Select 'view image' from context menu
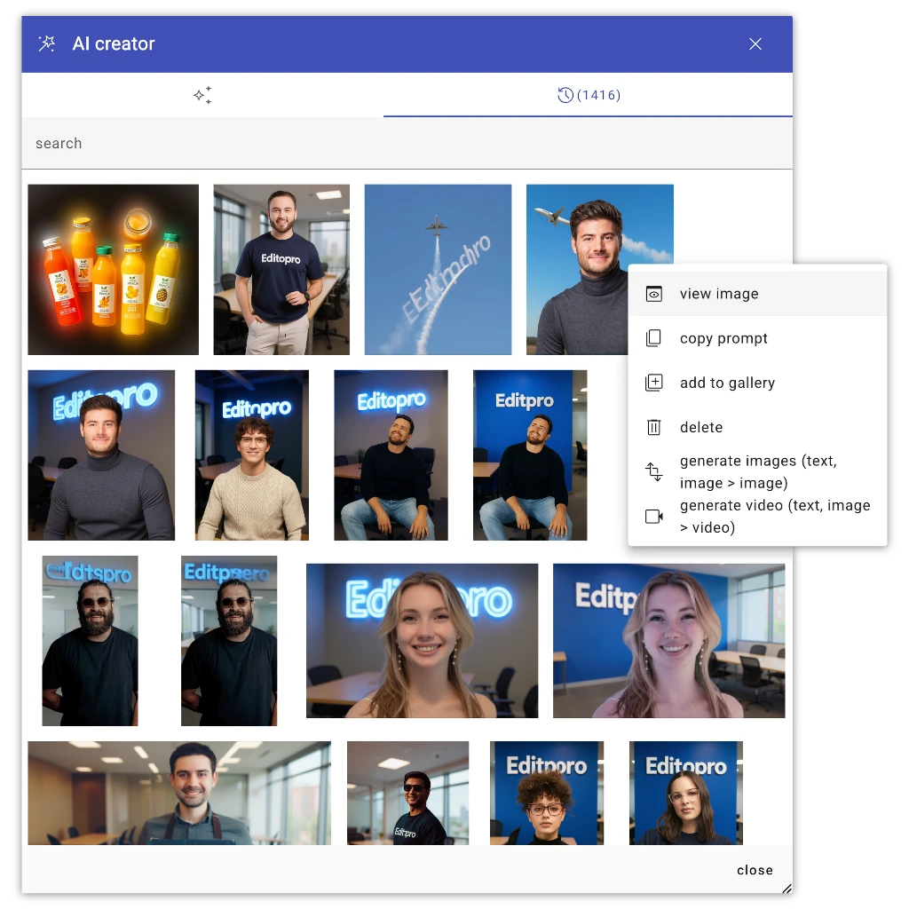This screenshot has height=909, width=909. 758,294
